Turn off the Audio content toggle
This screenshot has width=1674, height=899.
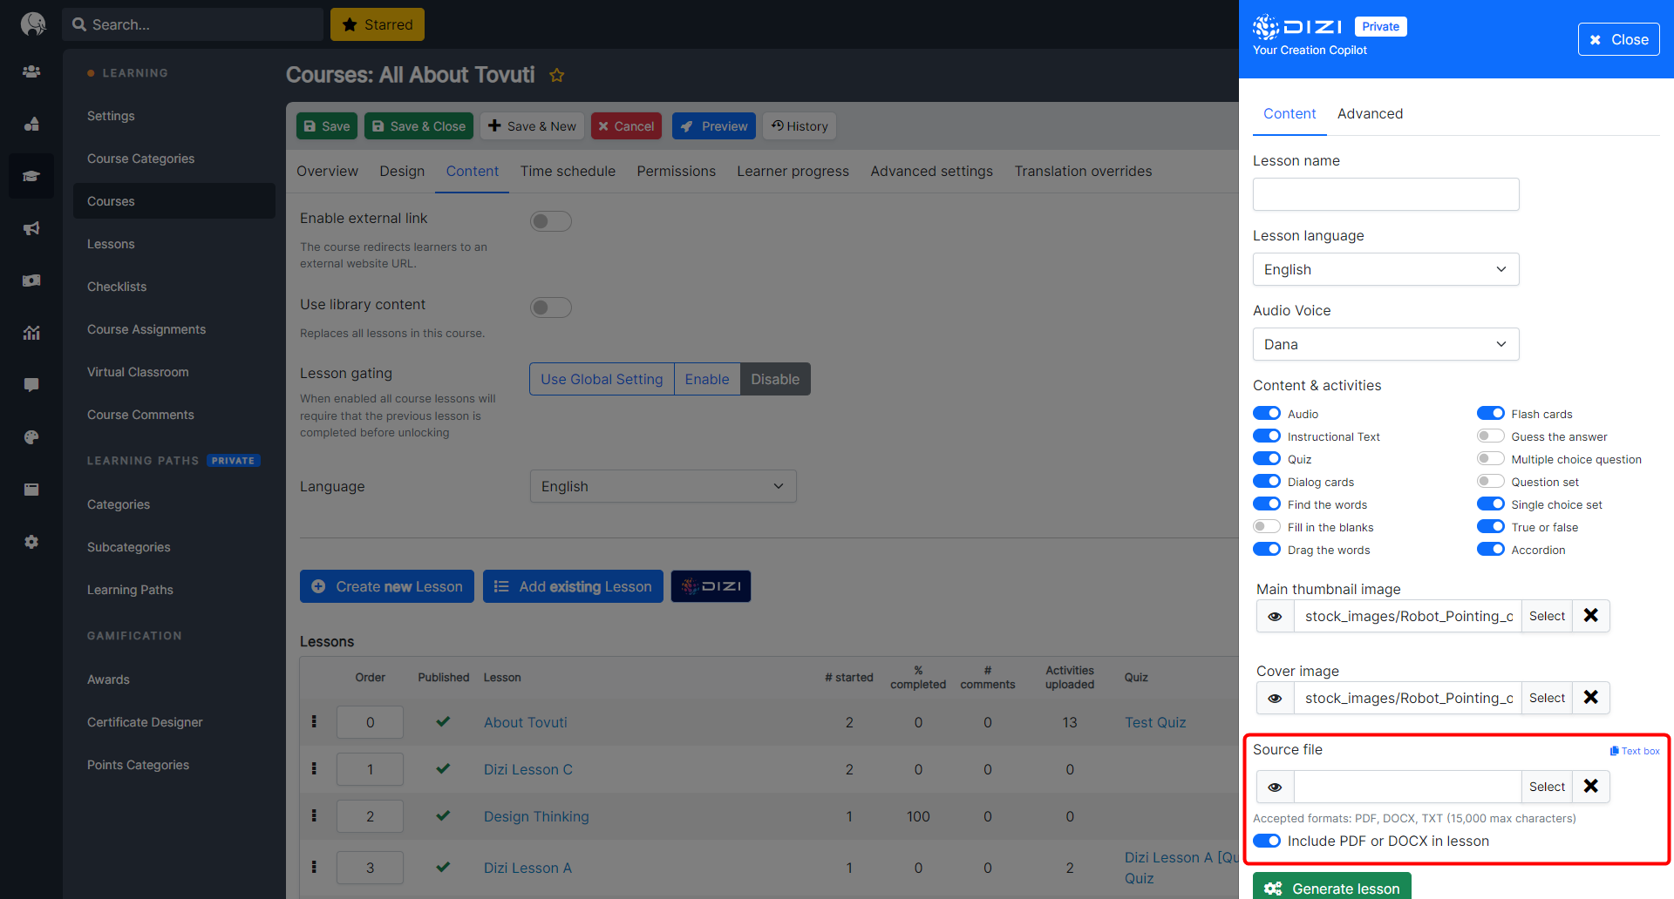pyautogui.click(x=1267, y=414)
